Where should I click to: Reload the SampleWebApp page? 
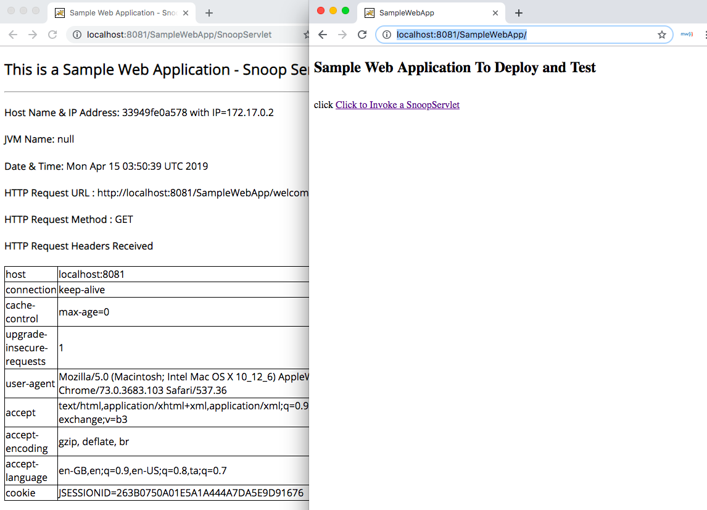(362, 35)
